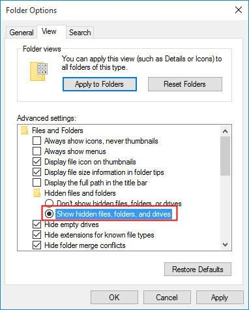Enable Always show icons, never thumbnails
This screenshot has width=249, height=310.
click(x=37, y=141)
